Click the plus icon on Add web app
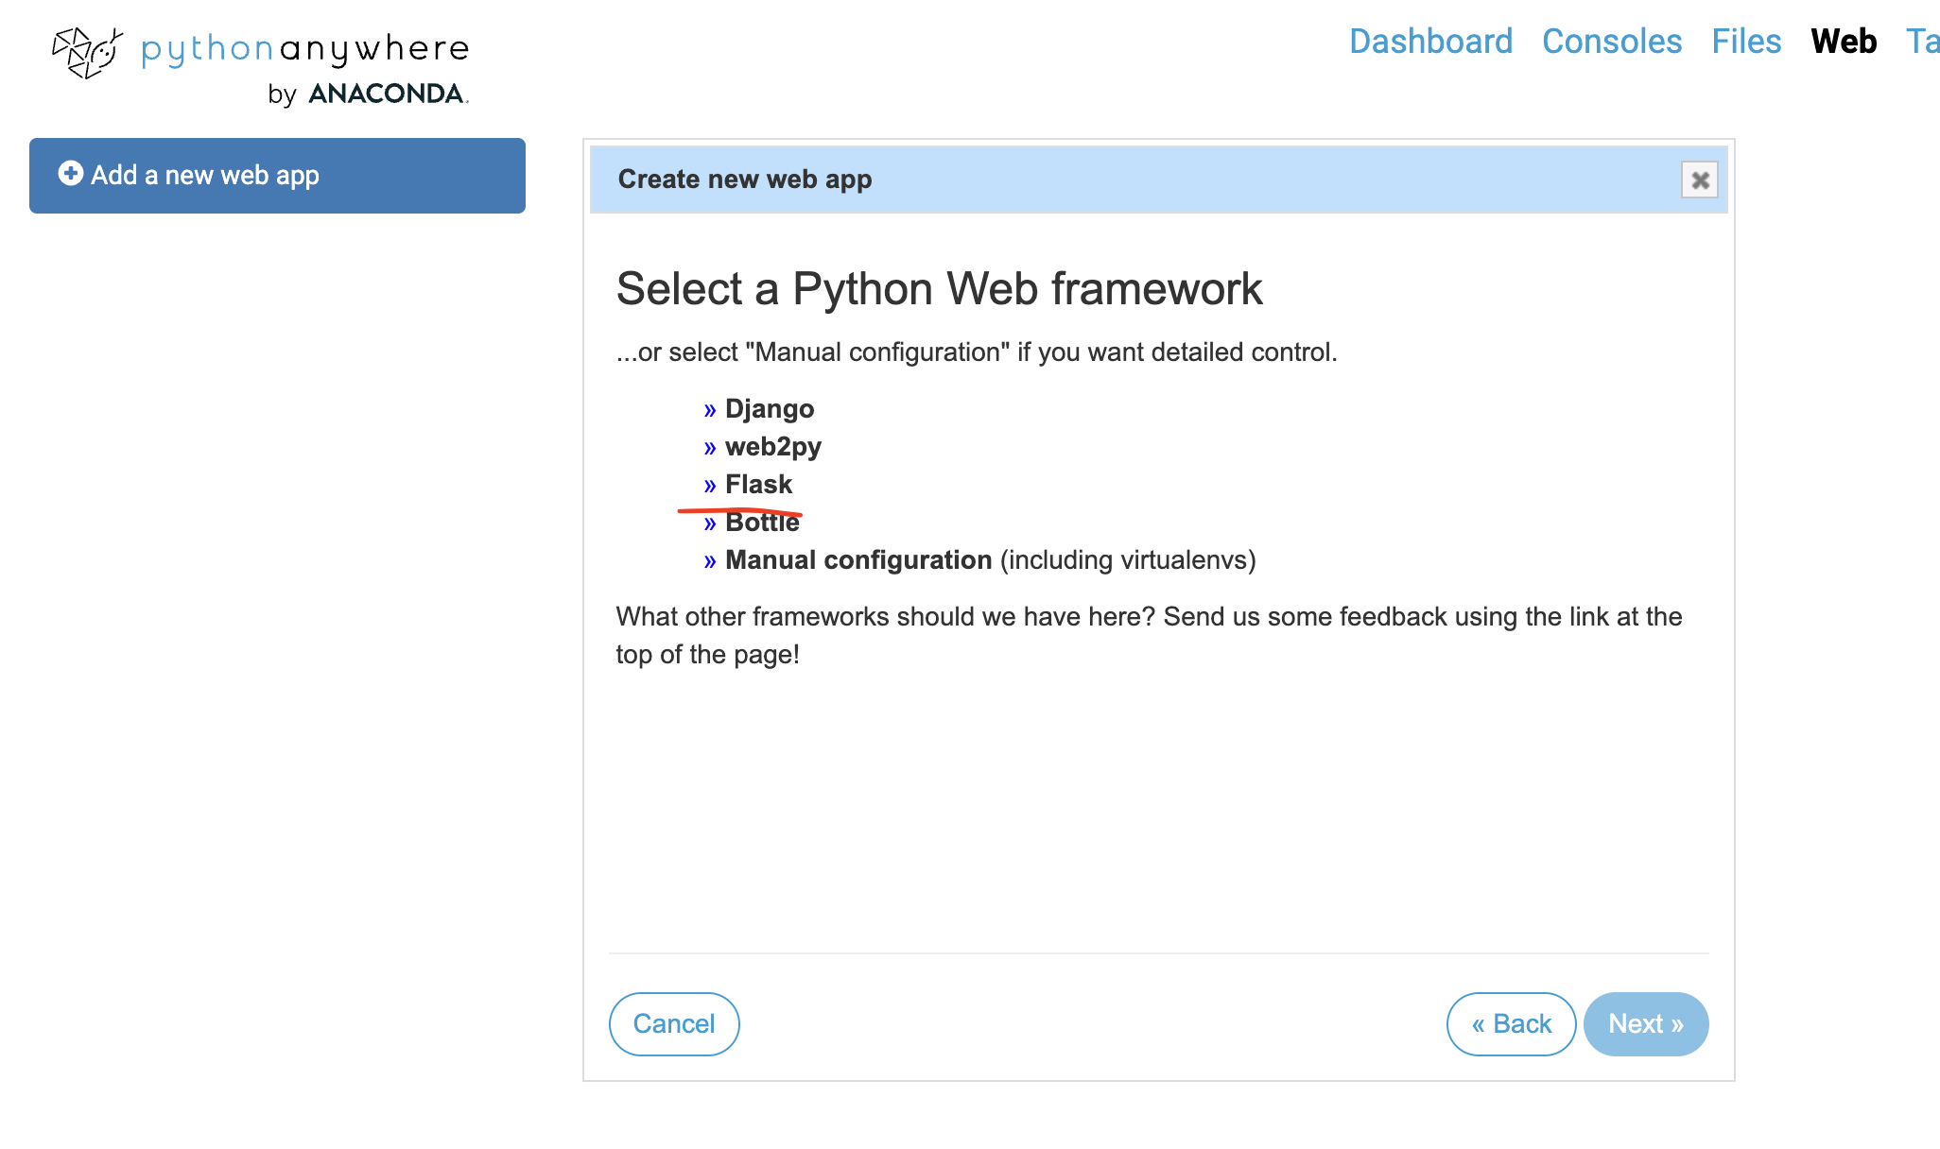 [x=70, y=174]
